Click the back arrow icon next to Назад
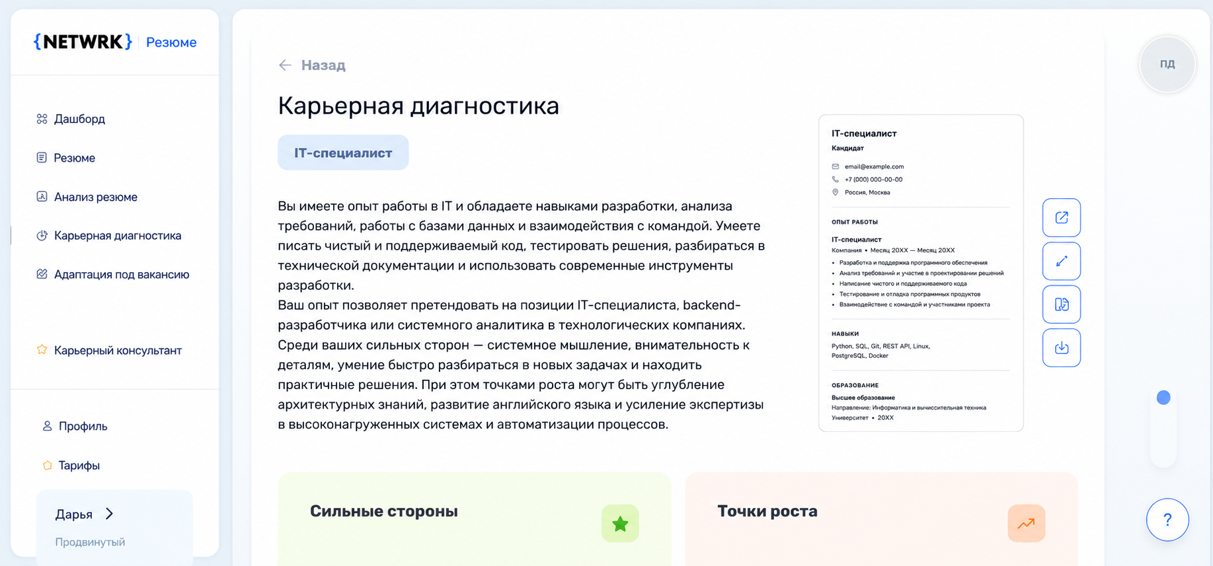This screenshot has width=1213, height=566. click(x=285, y=65)
